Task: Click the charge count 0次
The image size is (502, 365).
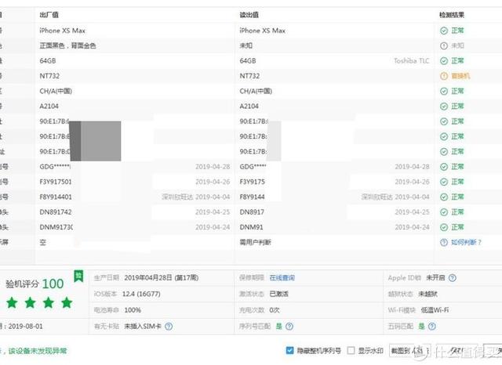Action: coord(275,310)
